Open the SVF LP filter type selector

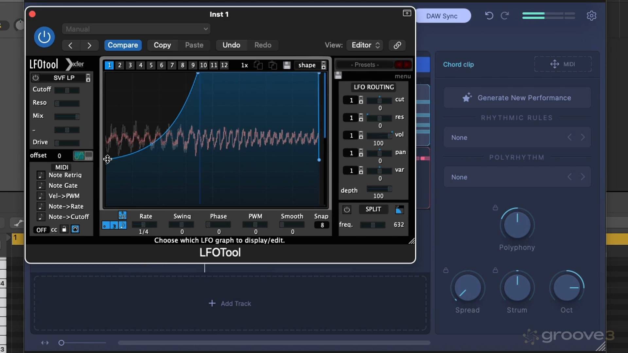(88, 78)
